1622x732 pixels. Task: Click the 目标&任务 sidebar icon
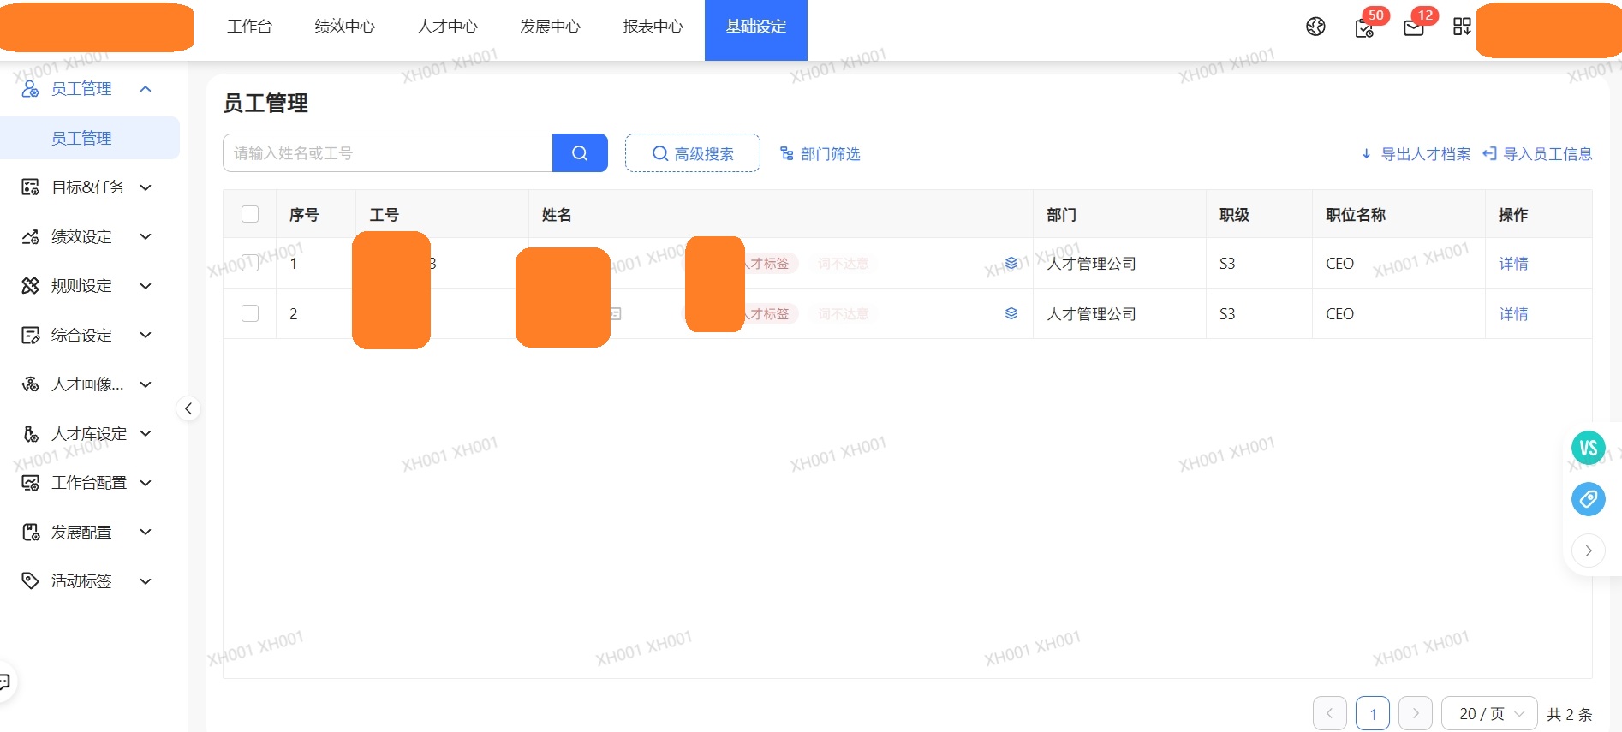coord(30,187)
